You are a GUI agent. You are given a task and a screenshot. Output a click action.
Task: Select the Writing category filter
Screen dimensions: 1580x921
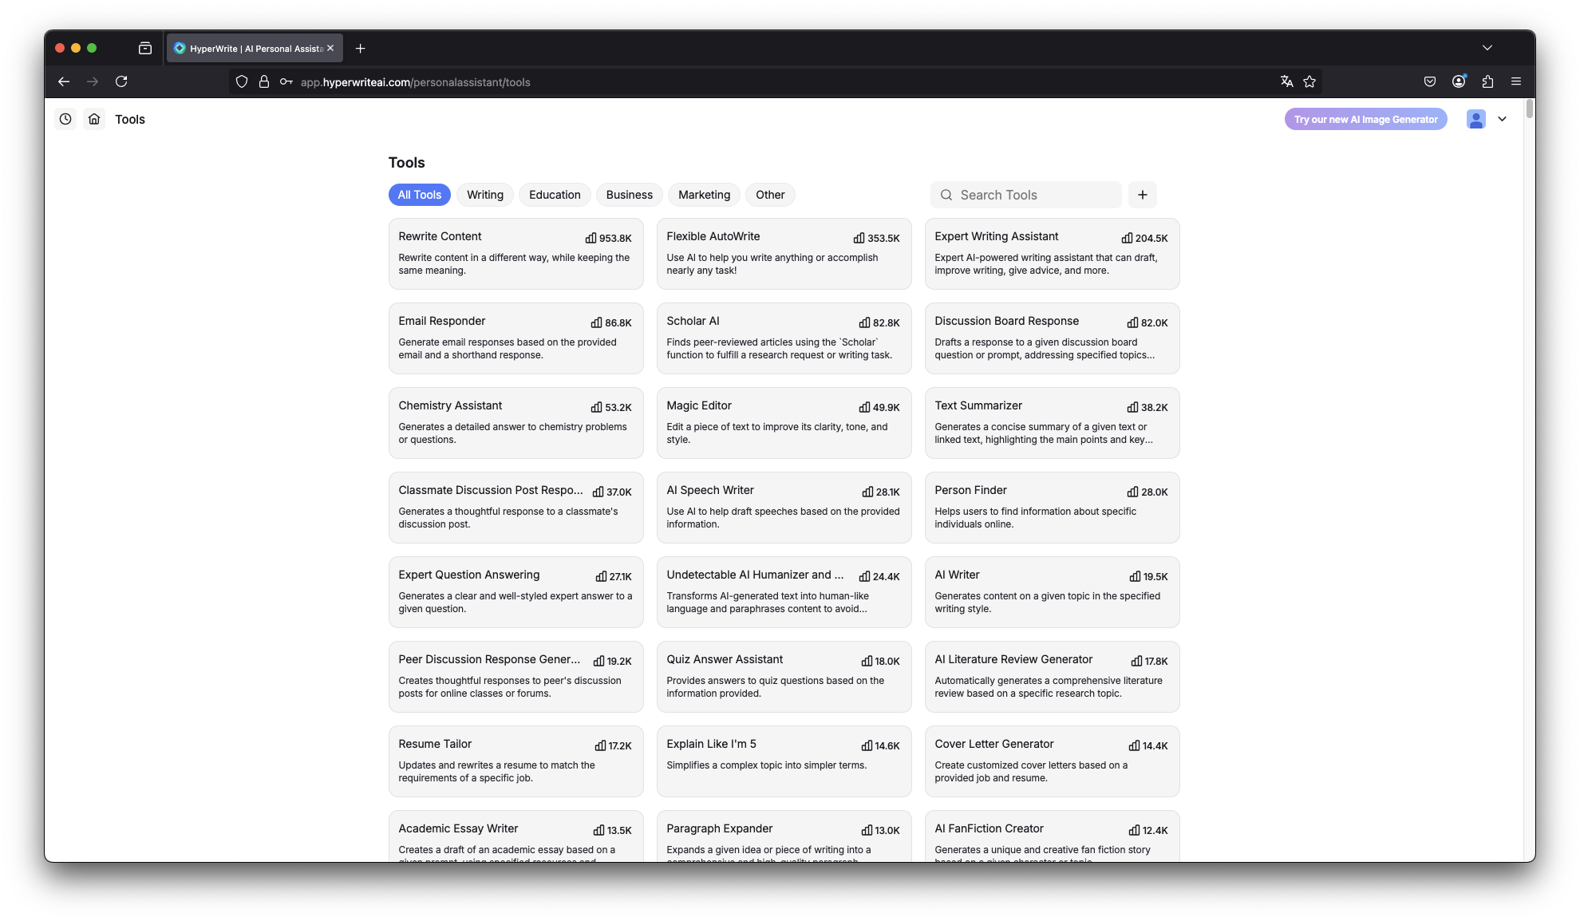click(484, 195)
